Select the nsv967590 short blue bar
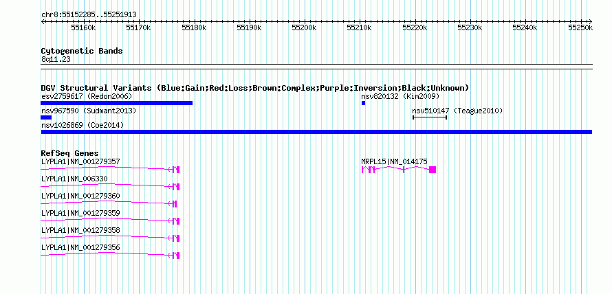 pyautogui.click(x=46, y=117)
